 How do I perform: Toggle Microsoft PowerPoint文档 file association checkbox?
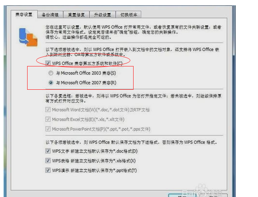pyautogui.click(x=48, y=129)
